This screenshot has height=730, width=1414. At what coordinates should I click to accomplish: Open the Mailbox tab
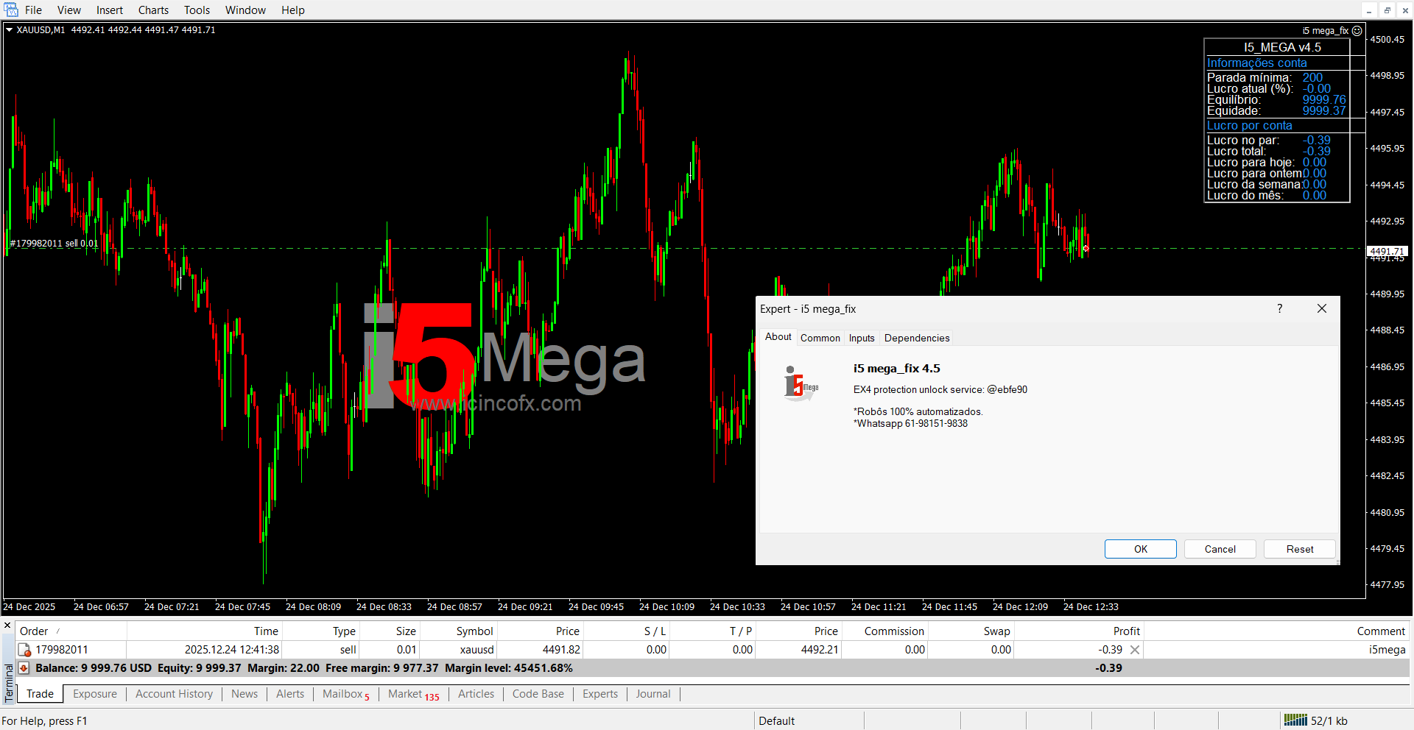pyautogui.click(x=345, y=694)
